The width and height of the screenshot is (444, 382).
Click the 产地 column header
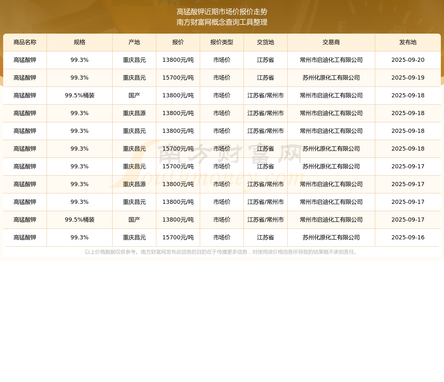pyautogui.click(x=134, y=42)
